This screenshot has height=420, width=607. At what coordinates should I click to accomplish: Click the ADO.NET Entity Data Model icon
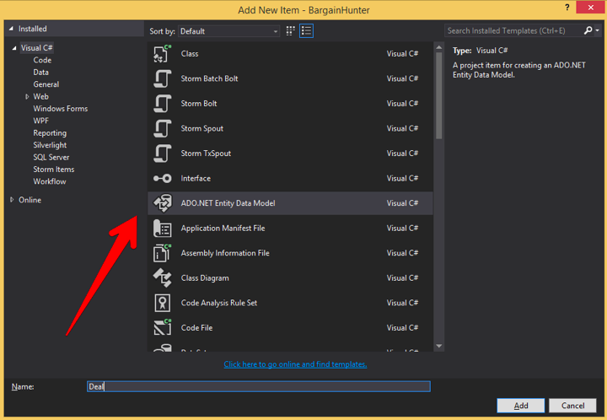pos(162,203)
